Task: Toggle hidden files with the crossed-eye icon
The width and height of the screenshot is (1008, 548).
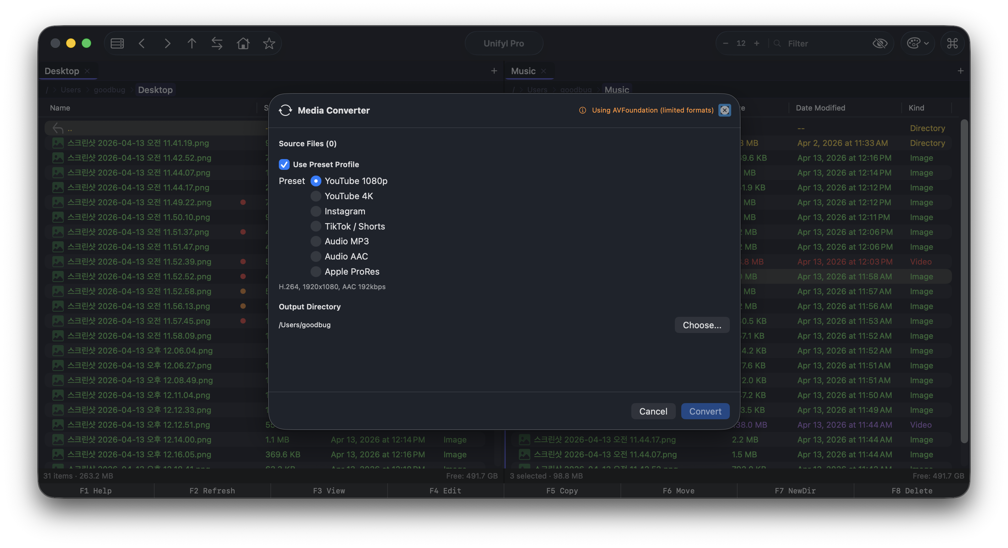Action: coord(880,43)
